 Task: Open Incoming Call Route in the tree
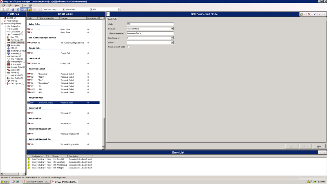point(18,51)
